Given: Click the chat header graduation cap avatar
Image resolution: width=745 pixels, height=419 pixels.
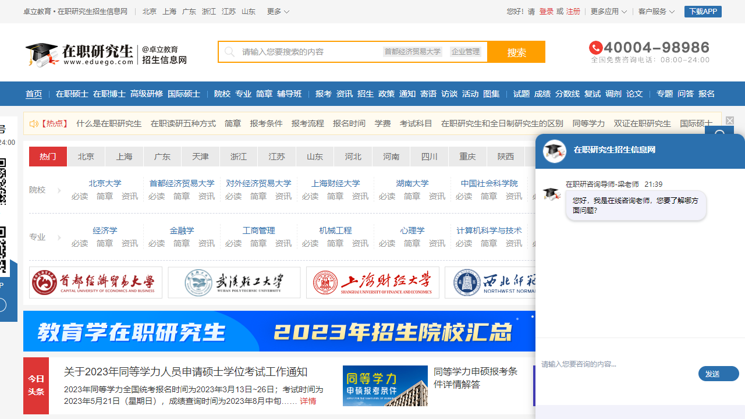Looking at the screenshot, I should point(555,151).
